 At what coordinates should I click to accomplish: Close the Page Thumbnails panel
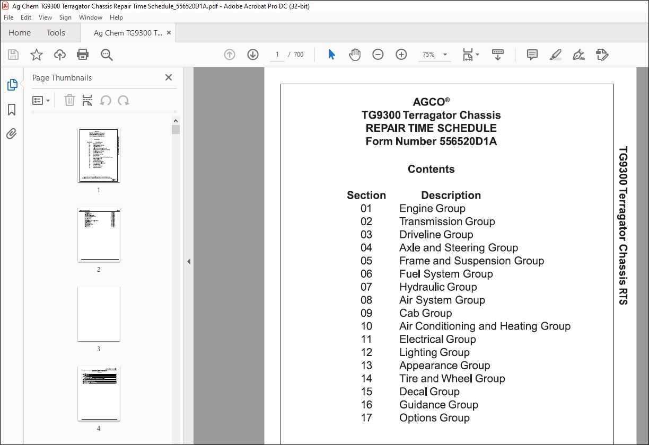169,77
